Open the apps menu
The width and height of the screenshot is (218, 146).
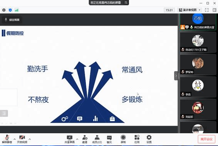coord(137,139)
